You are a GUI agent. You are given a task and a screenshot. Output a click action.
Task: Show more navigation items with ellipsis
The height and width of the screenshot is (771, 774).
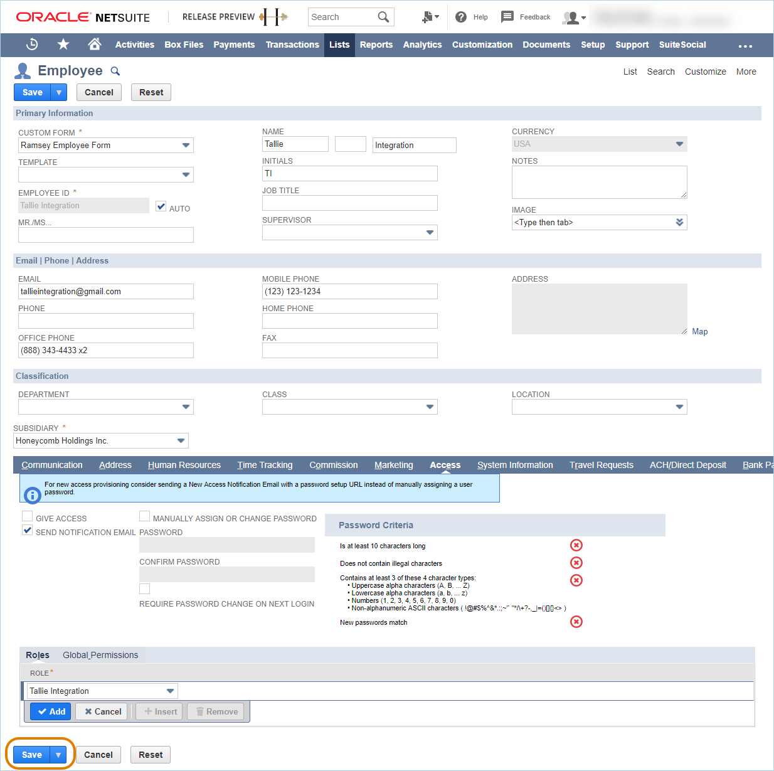[x=745, y=46]
